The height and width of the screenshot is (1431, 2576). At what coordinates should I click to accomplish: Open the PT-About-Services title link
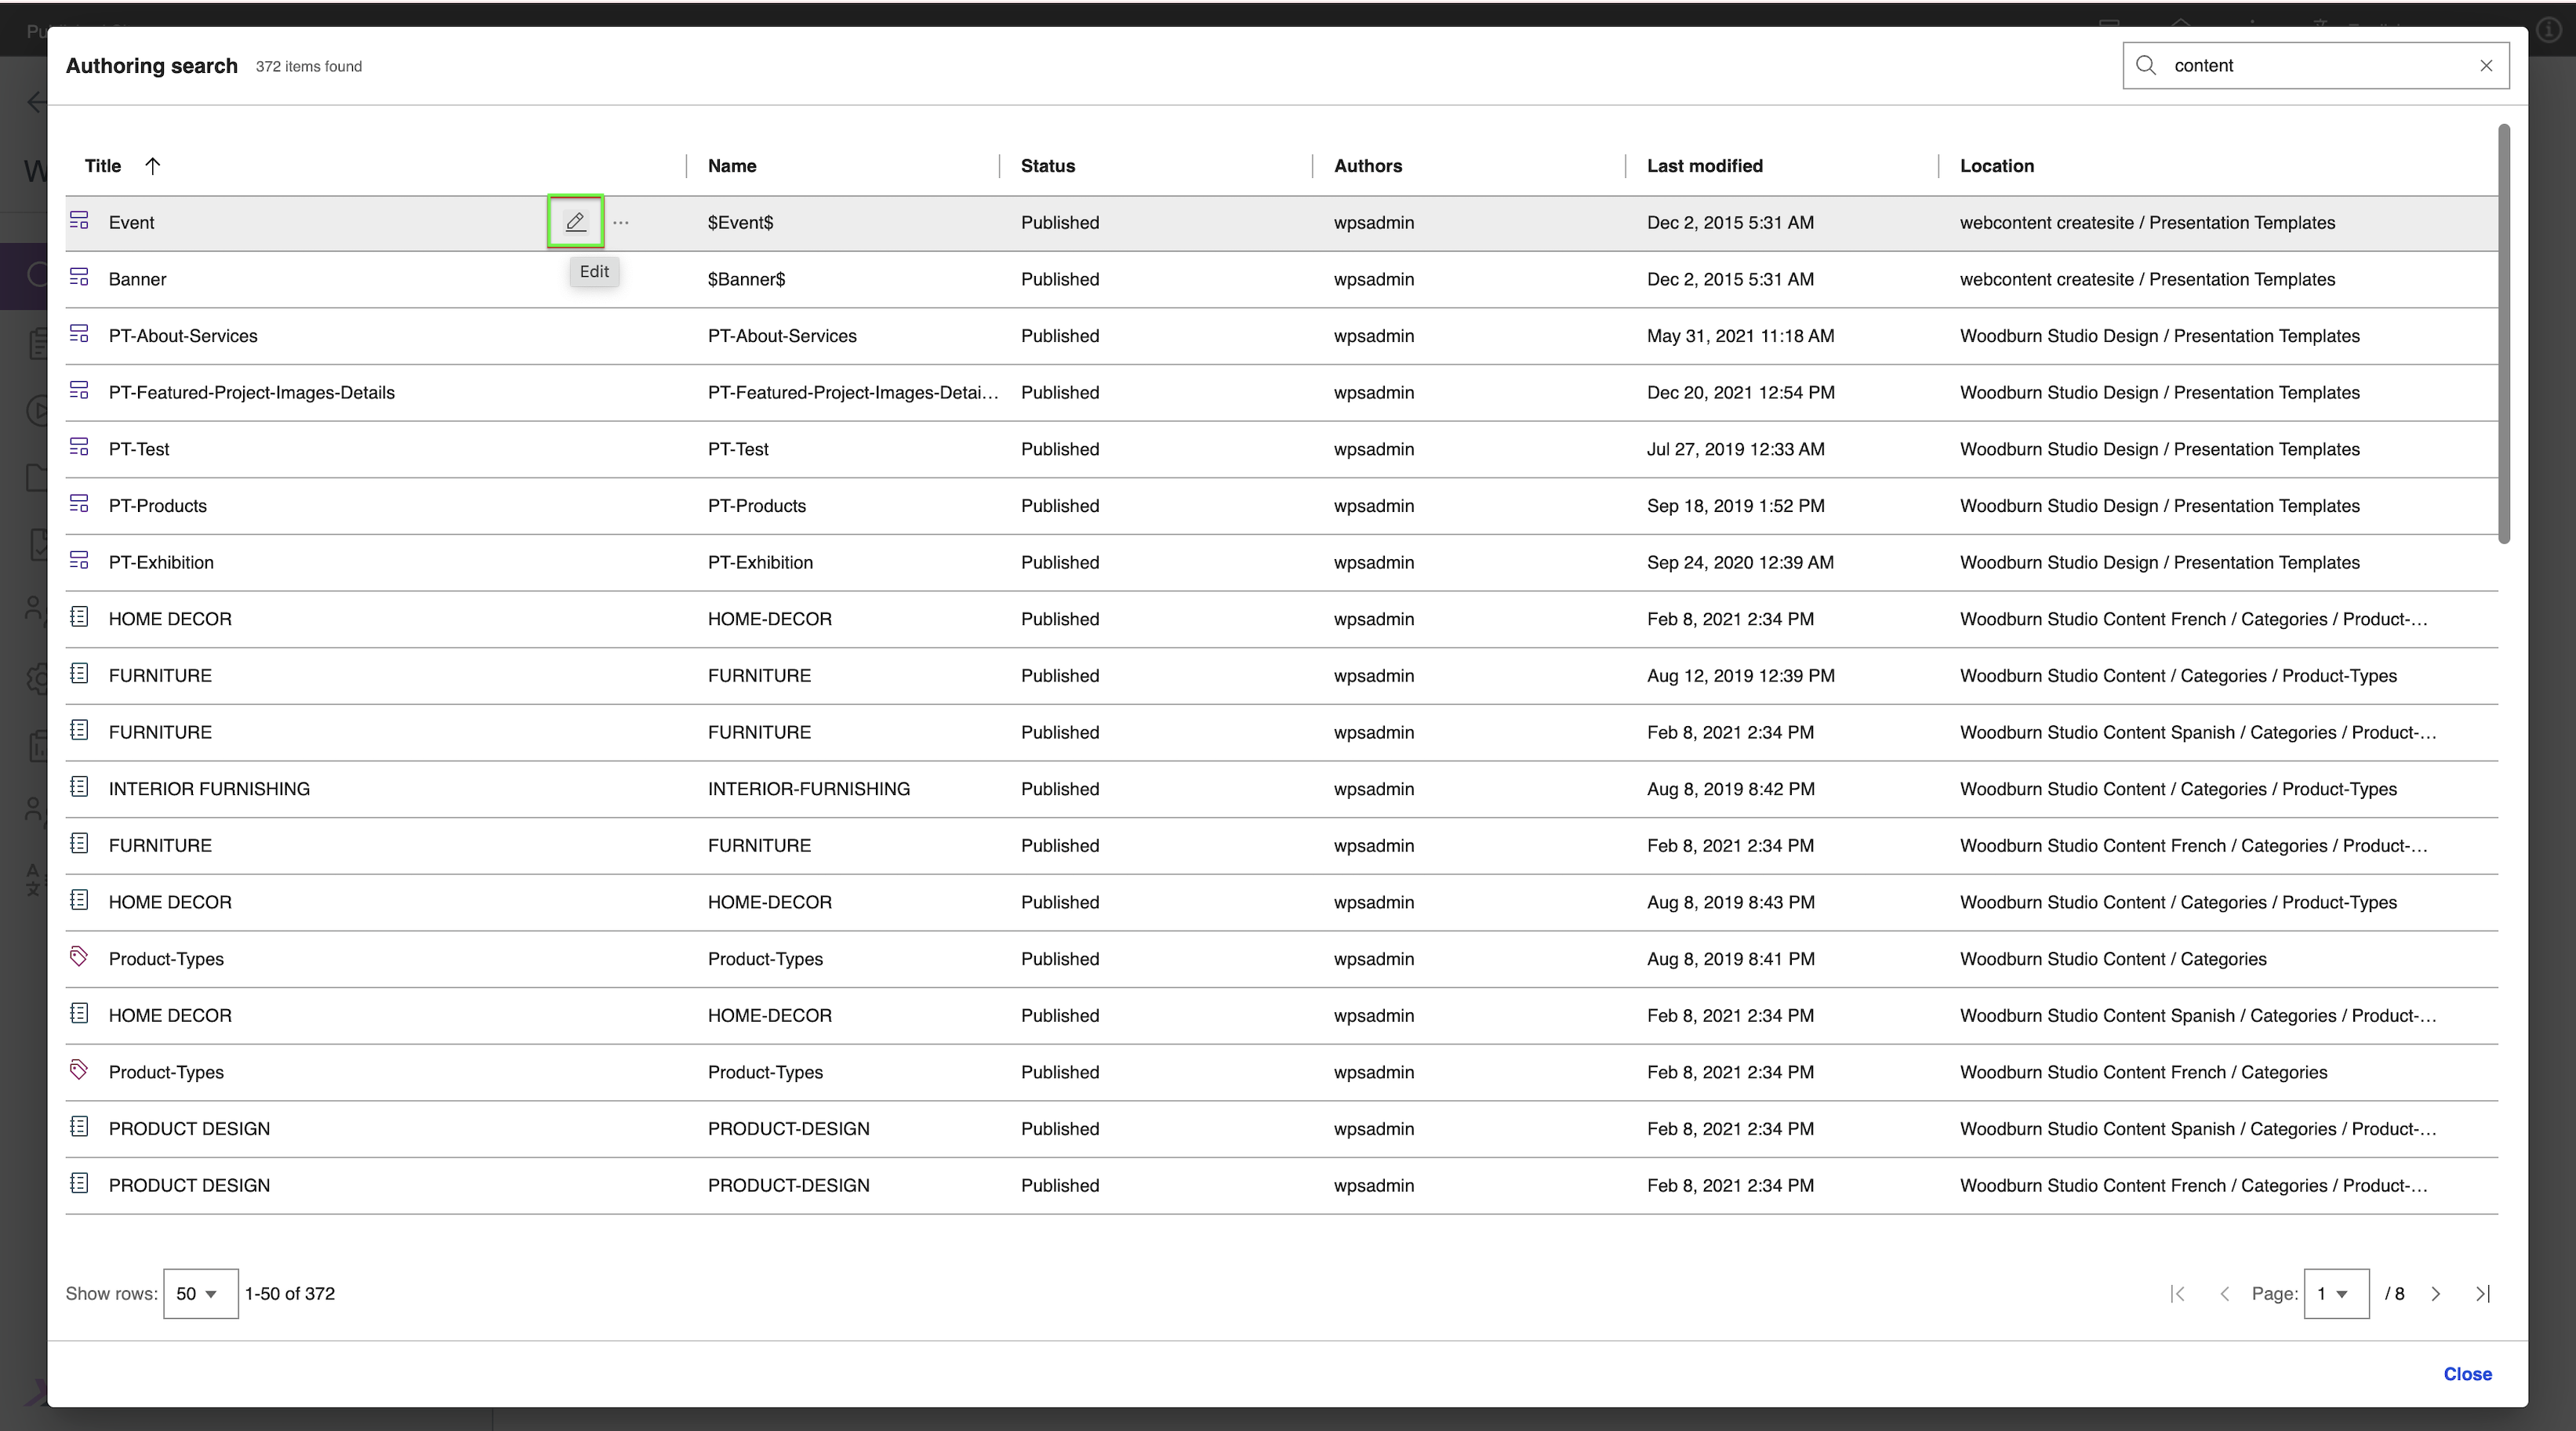click(183, 336)
